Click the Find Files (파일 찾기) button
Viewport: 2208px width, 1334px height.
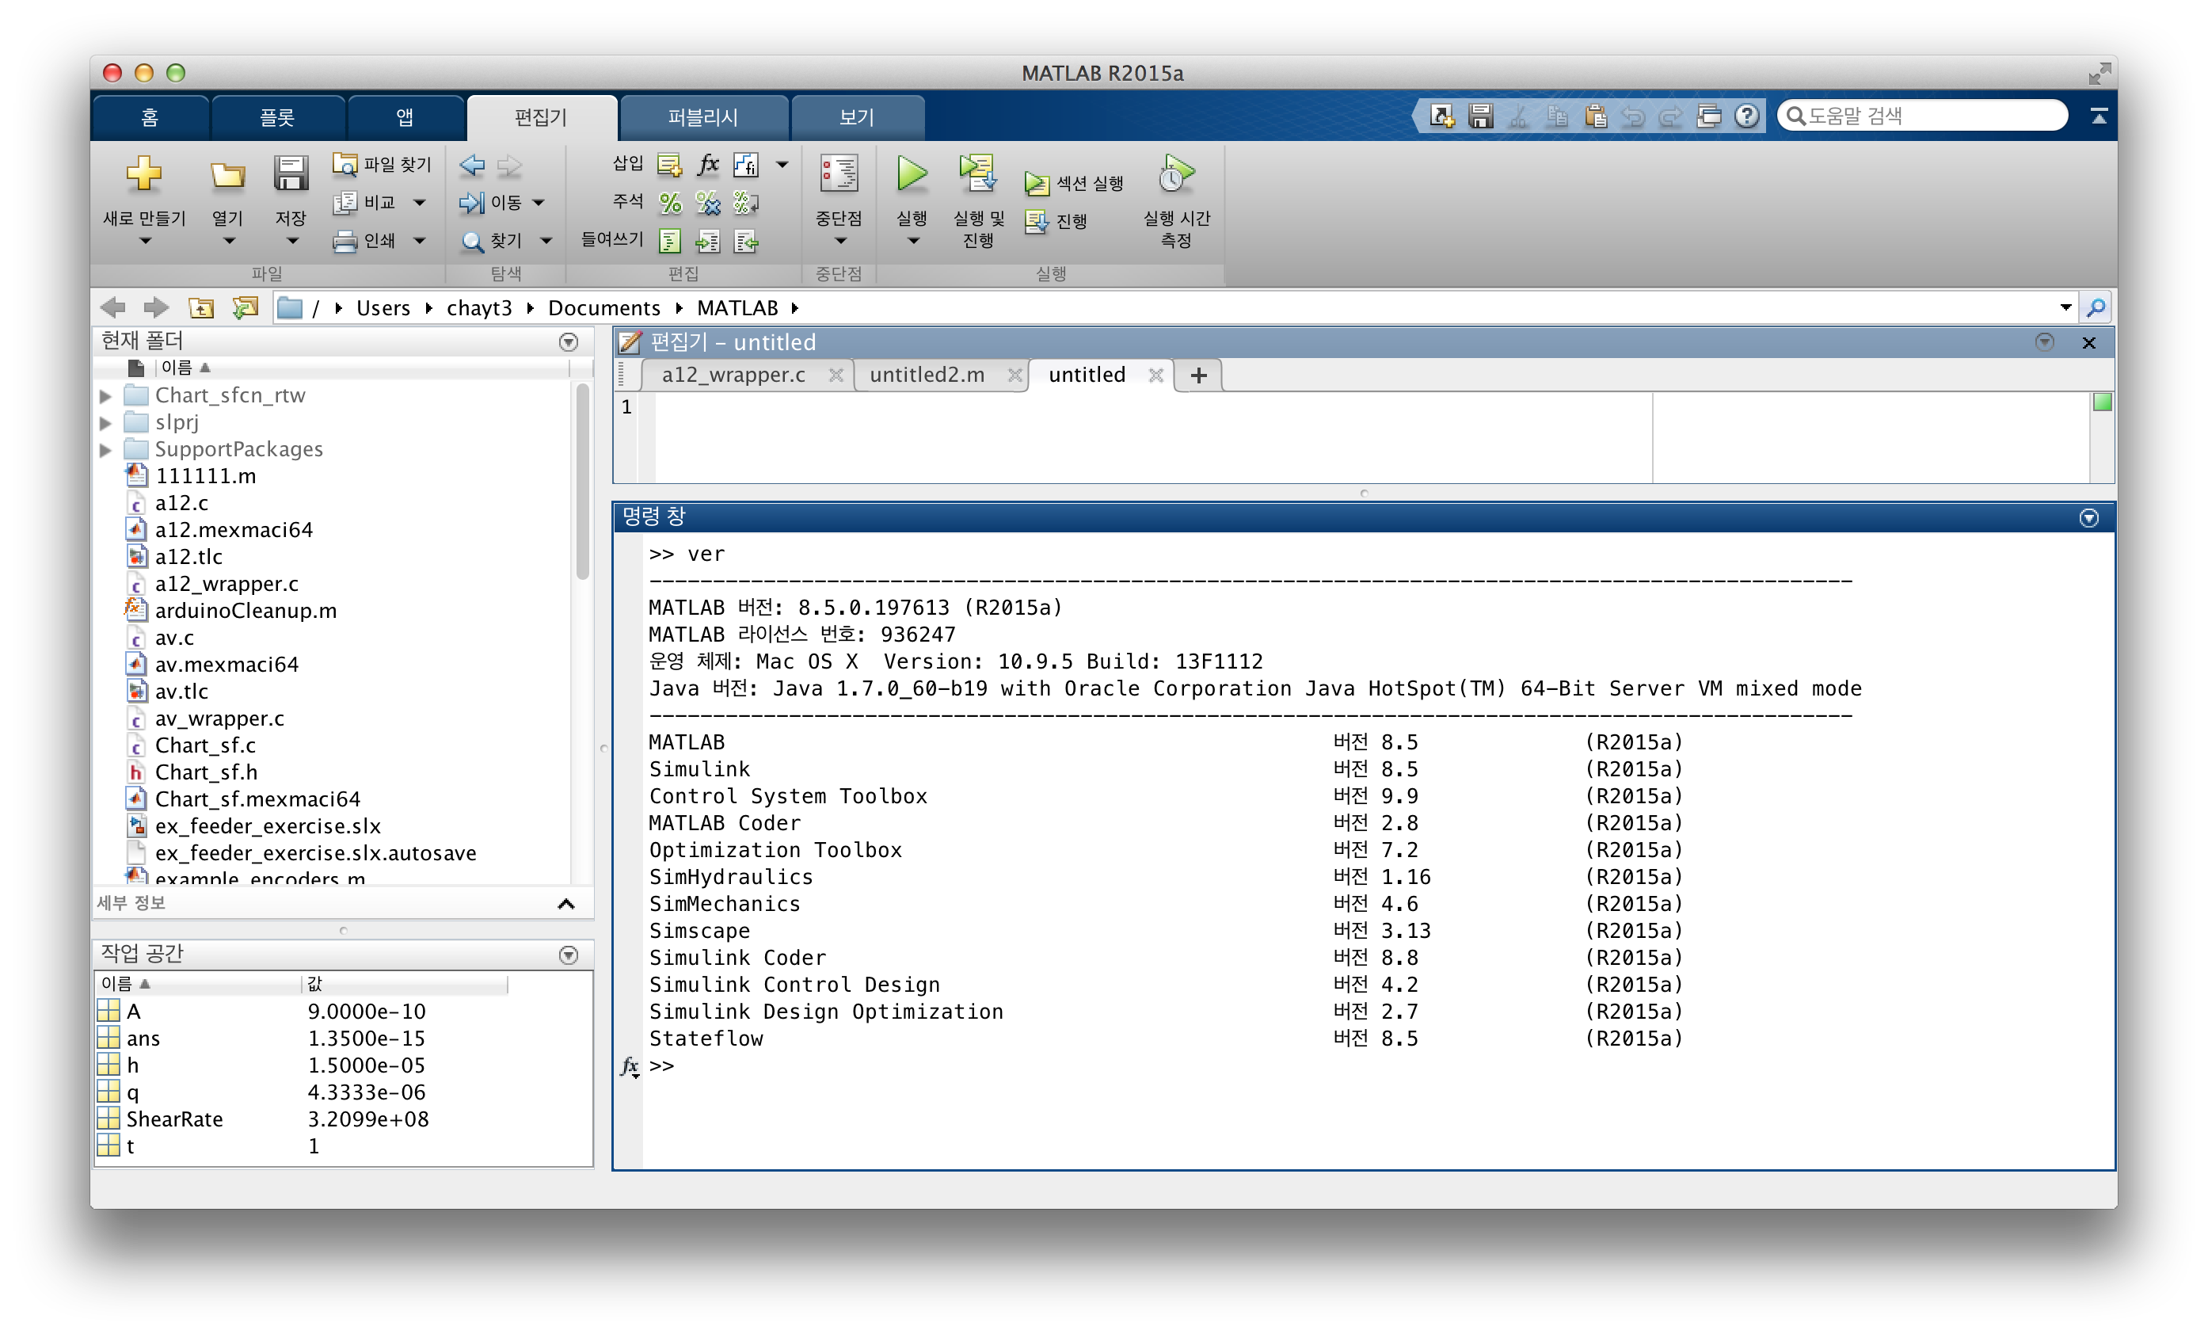pyautogui.click(x=382, y=164)
